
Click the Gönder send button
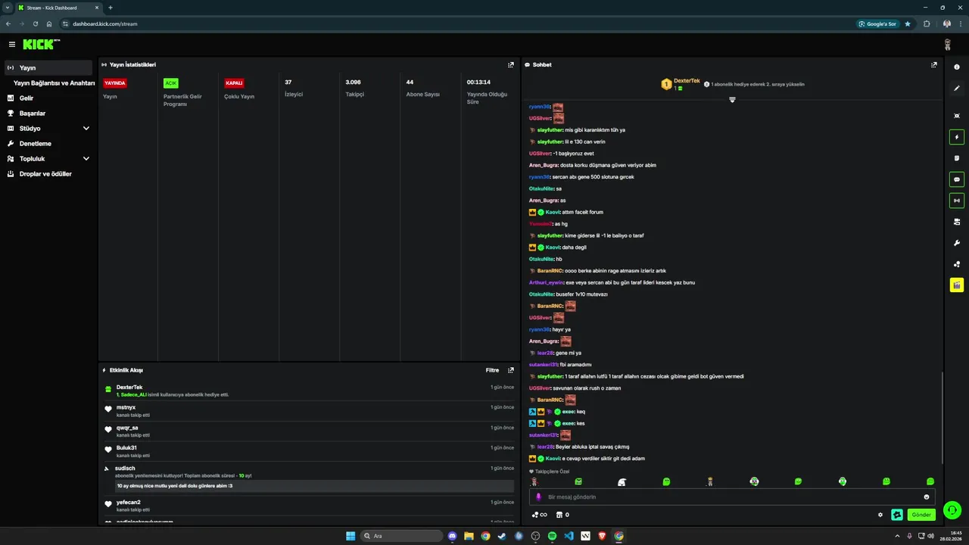point(921,515)
